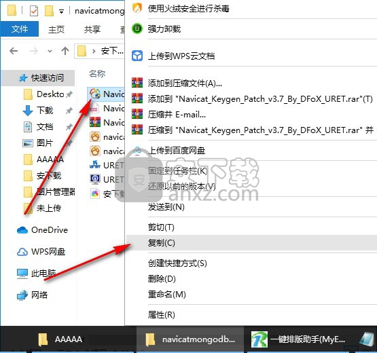Click the Forward navigation arrow
Viewport: 377px width, 353px height.
point(34,51)
